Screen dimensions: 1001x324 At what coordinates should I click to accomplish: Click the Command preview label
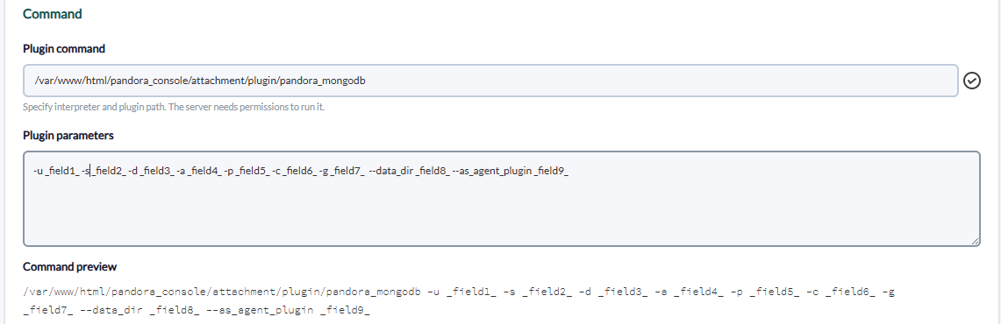(69, 266)
